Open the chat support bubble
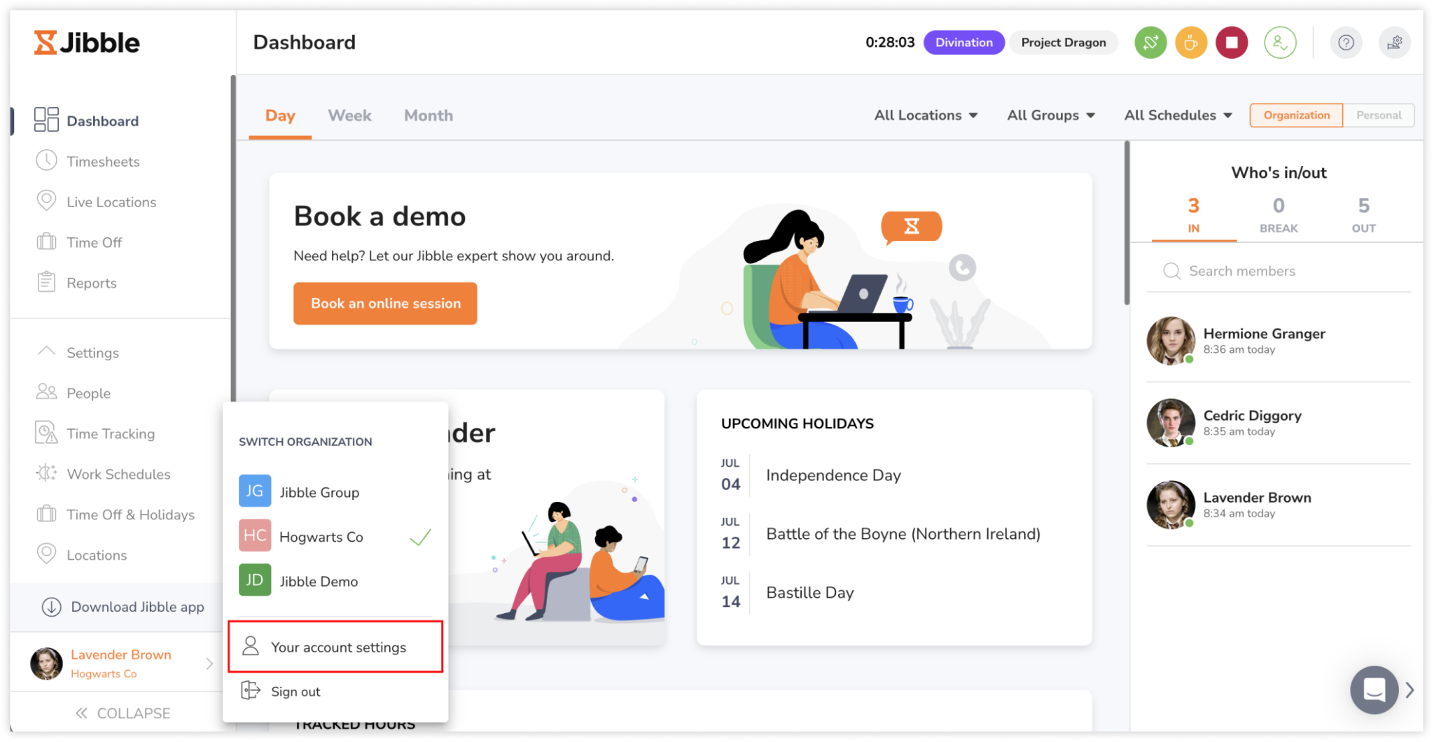 [x=1374, y=689]
